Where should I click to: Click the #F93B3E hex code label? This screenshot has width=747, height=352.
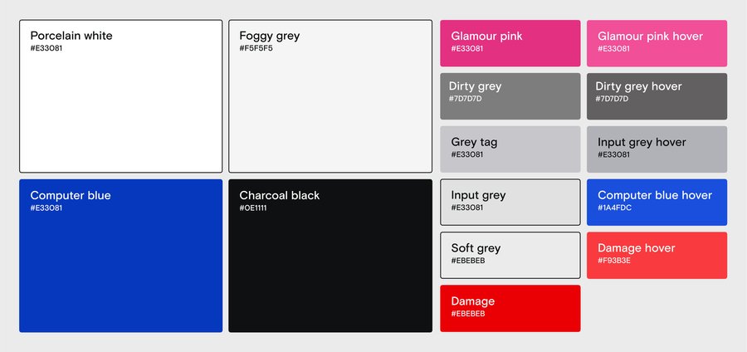(x=614, y=261)
